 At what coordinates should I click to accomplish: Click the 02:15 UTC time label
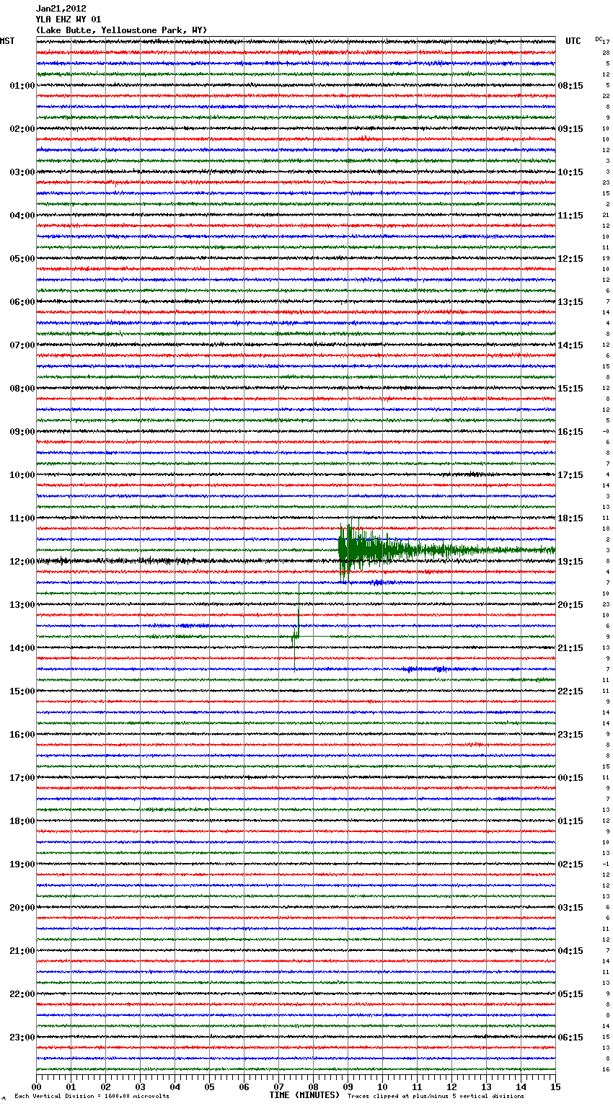point(570,864)
